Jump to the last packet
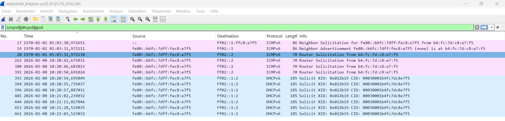 (x=106, y=19)
